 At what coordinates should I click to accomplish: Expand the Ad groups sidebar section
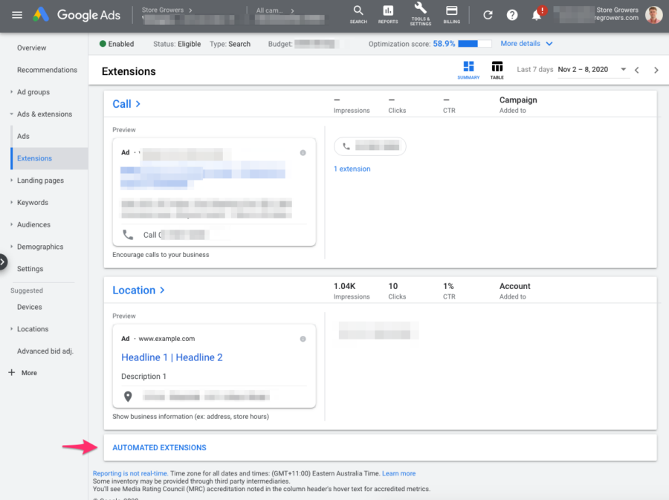(35, 91)
